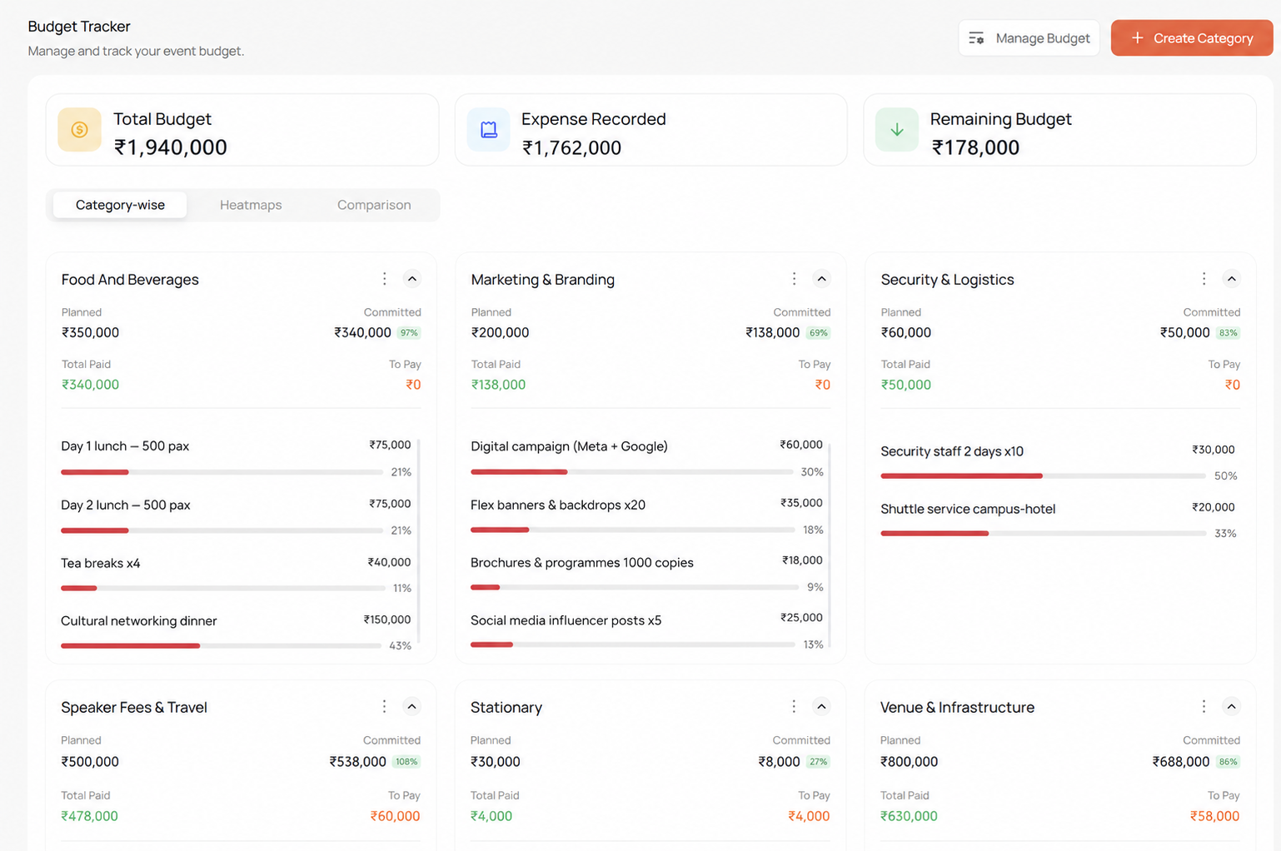Image resolution: width=1281 pixels, height=851 pixels.
Task: Click ₹58,000 To Pay in Venue & Infrastructure
Action: (x=1214, y=816)
